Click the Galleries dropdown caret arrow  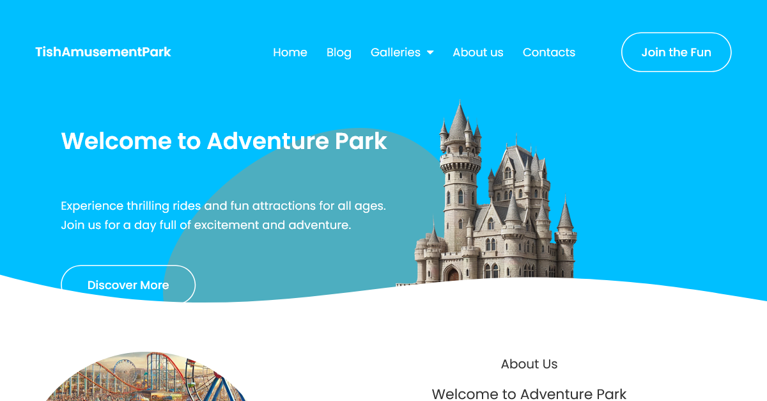tap(430, 52)
